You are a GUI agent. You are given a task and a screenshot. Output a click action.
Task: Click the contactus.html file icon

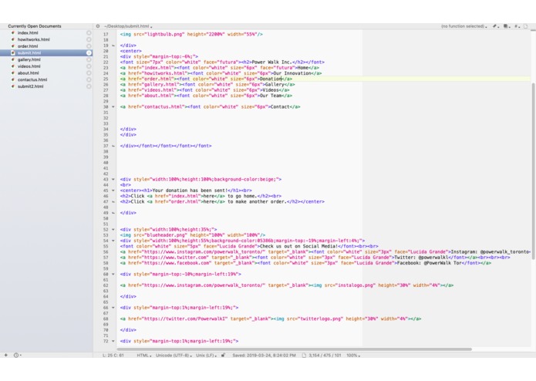(13, 79)
